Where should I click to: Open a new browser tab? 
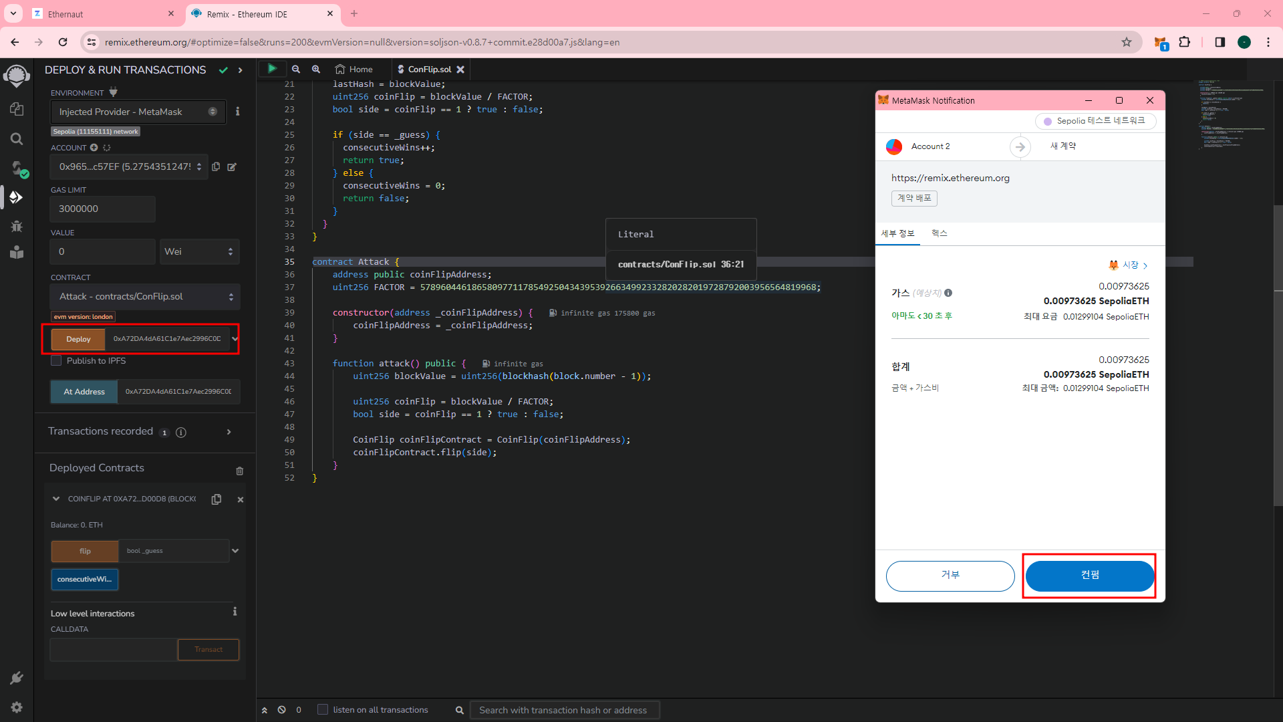tap(354, 13)
